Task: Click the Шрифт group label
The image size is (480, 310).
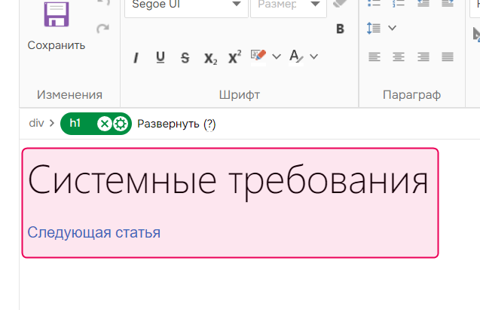Action: coord(240,95)
